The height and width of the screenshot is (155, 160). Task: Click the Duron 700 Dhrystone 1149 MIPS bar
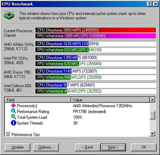point(96,71)
